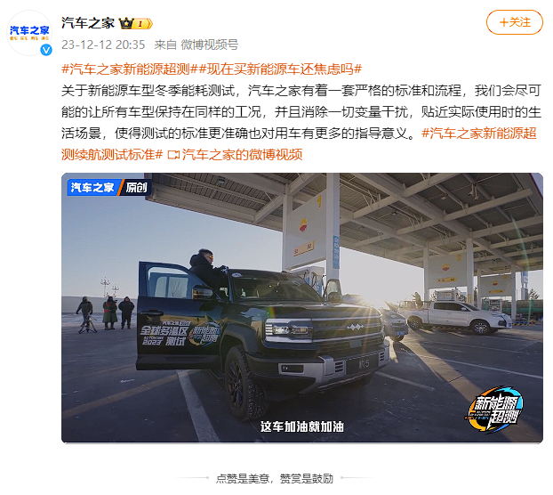The image size is (553, 495).
Task: Click the video subtitle 这车加油就加油
Action: [302, 426]
